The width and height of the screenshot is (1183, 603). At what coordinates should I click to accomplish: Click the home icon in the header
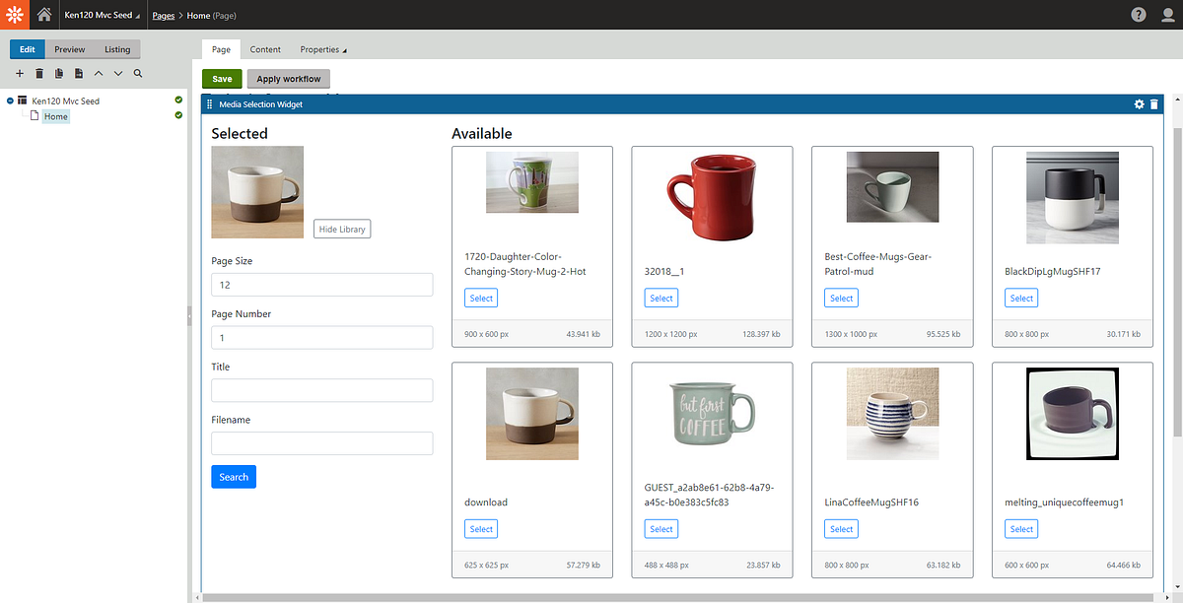coord(41,14)
